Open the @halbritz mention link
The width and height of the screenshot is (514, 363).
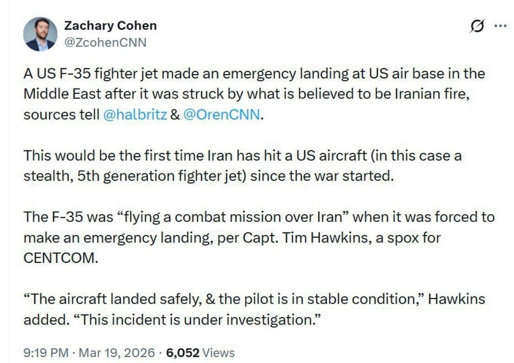[134, 115]
